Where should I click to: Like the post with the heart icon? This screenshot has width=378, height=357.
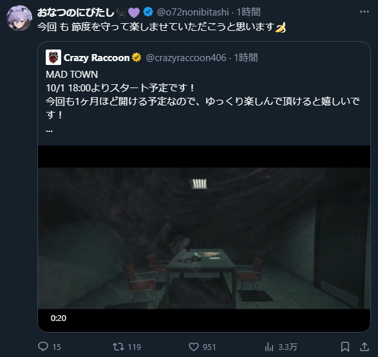click(194, 347)
